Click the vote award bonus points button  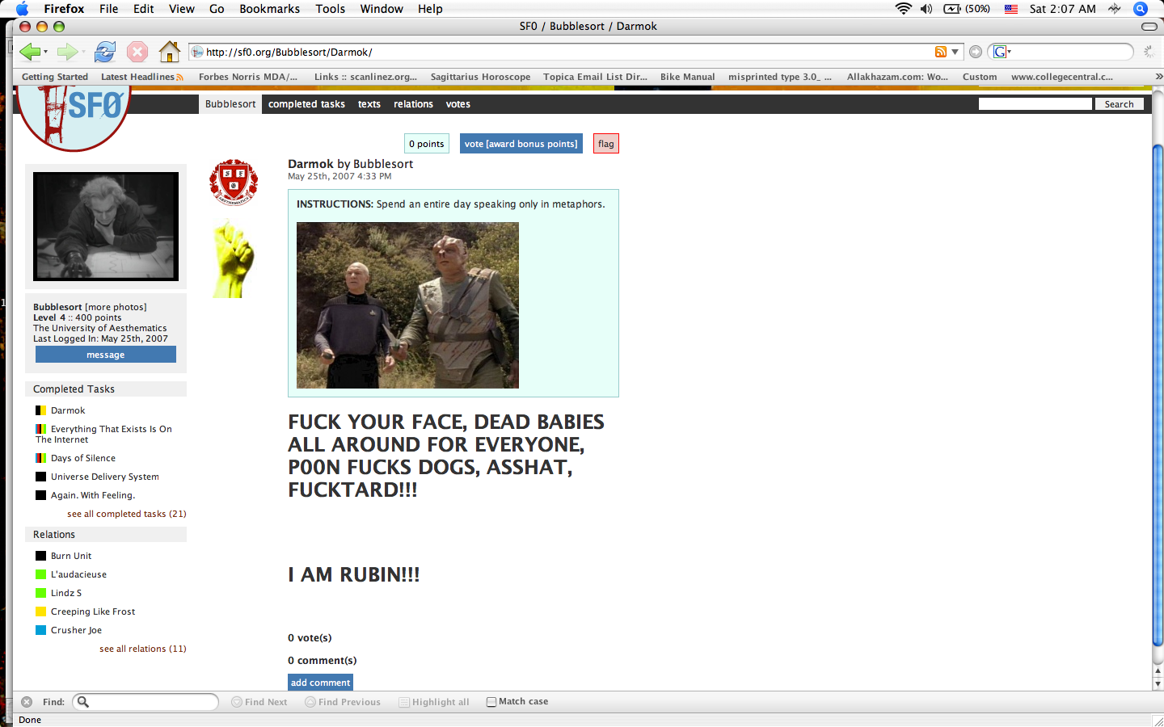point(521,144)
